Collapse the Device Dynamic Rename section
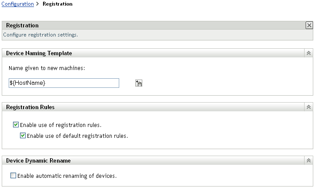 click(308, 161)
